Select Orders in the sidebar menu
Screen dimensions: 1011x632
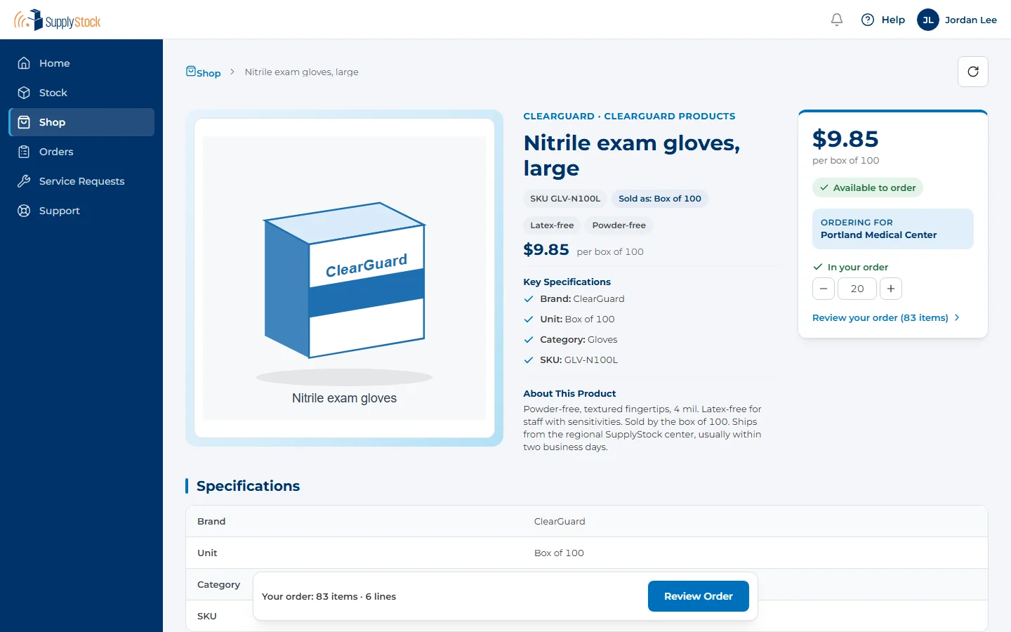tap(81, 152)
